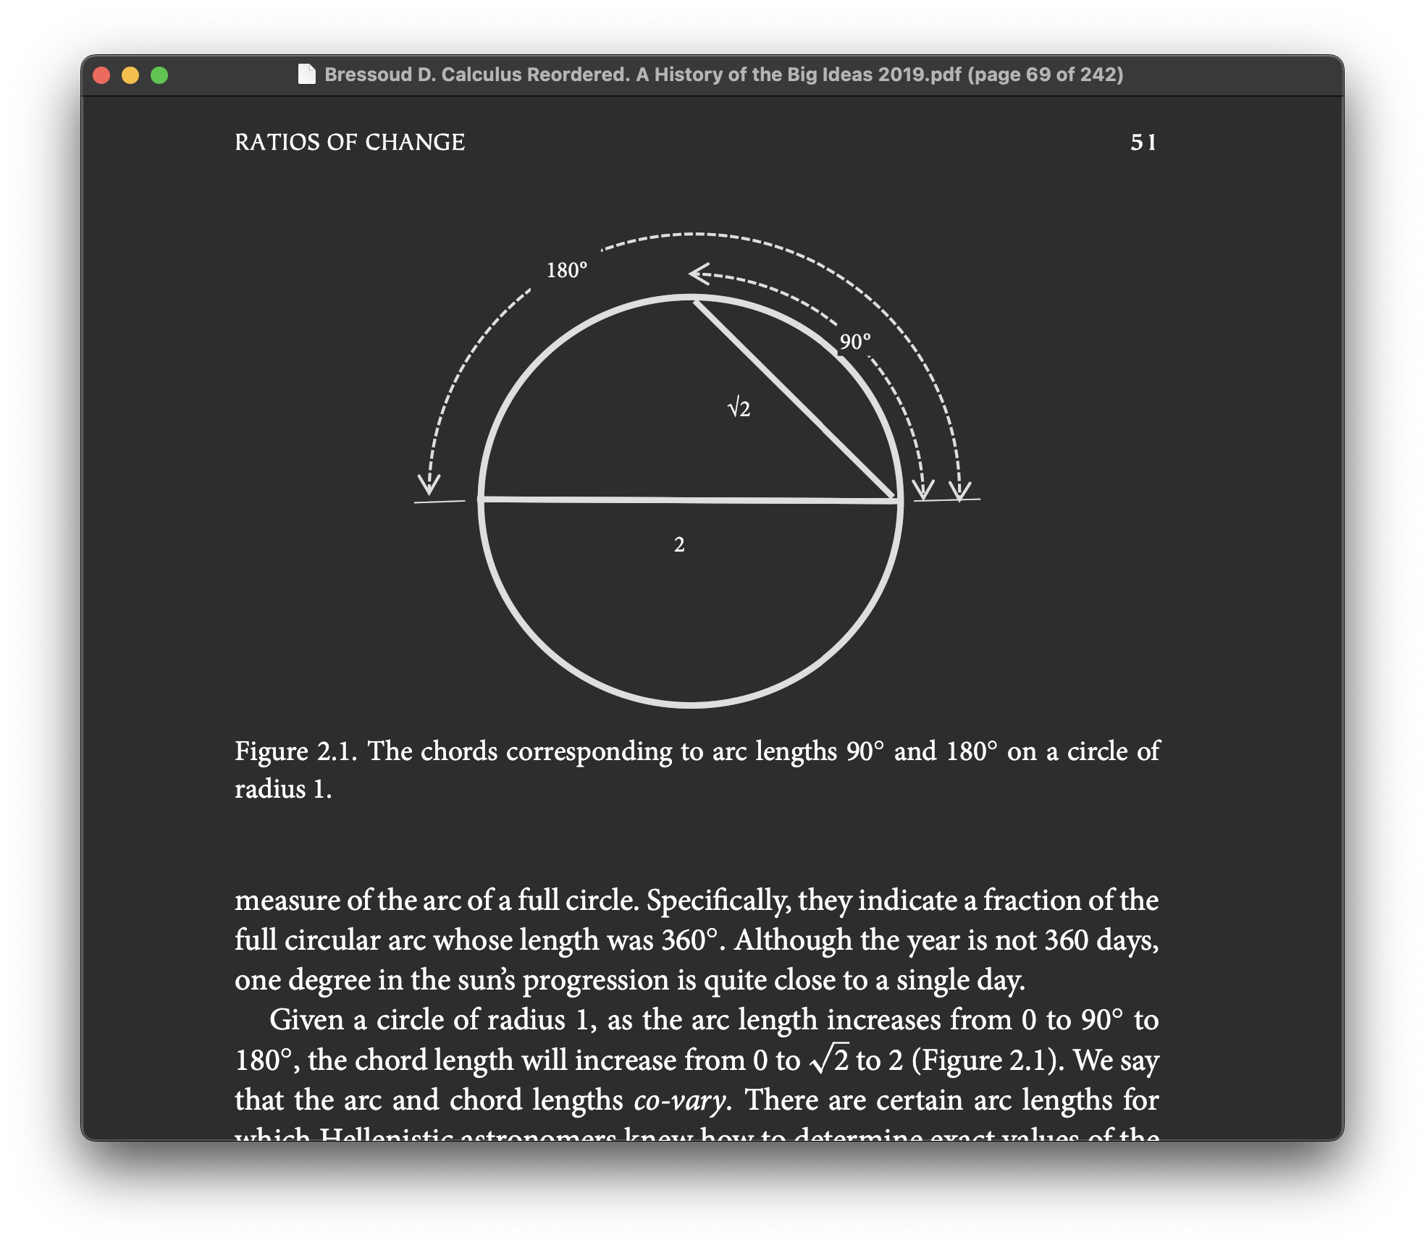Click the phrase 'one degree in the sun's progression'
The image size is (1425, 1248).
452,980
